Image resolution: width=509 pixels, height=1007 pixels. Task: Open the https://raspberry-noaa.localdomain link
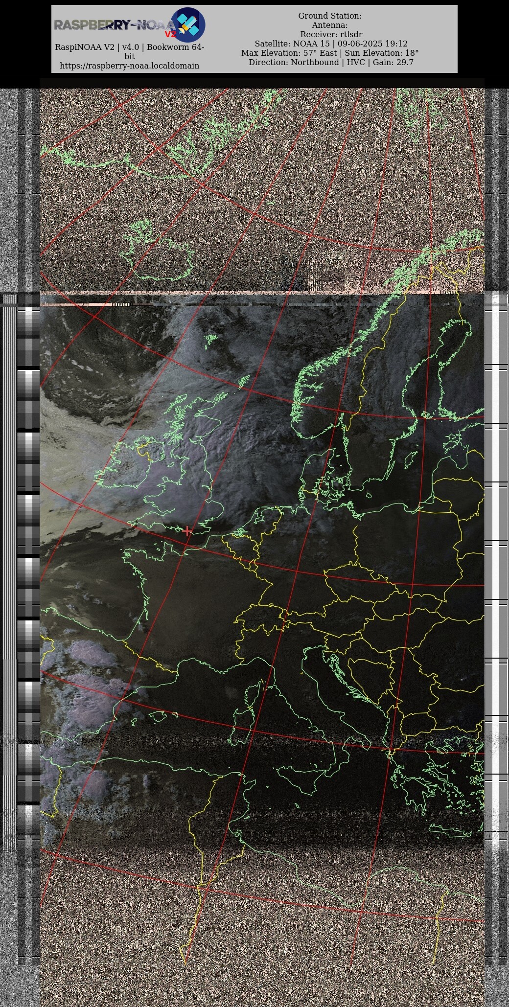coord(130,66)
